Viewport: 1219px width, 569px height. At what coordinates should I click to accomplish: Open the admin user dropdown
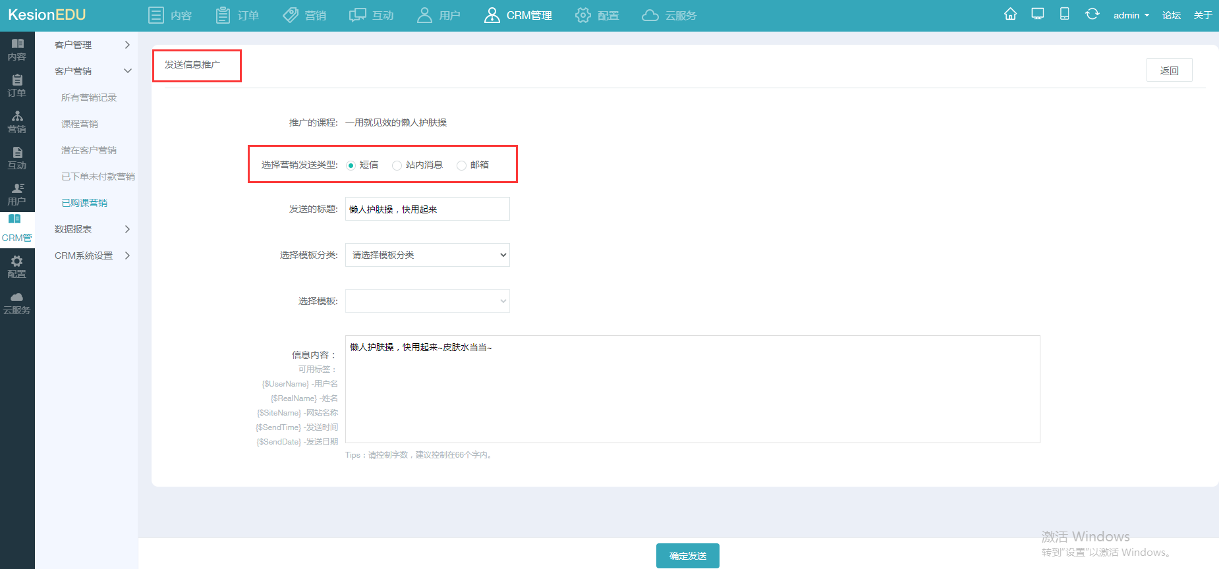pyautogui.click(x=1131, y=15)
